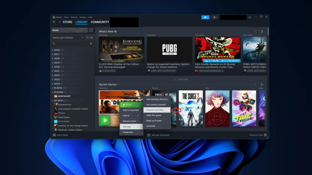Screen dimensions: 312x175
Task: Select Dead Space in the game list
Action: tap(64, 117)
